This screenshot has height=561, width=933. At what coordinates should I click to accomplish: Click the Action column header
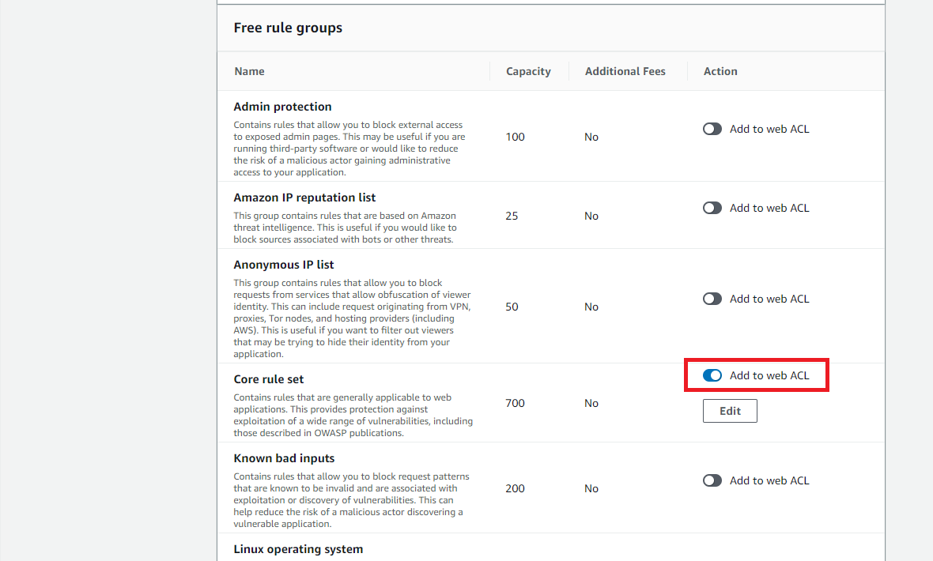[720, 70]
